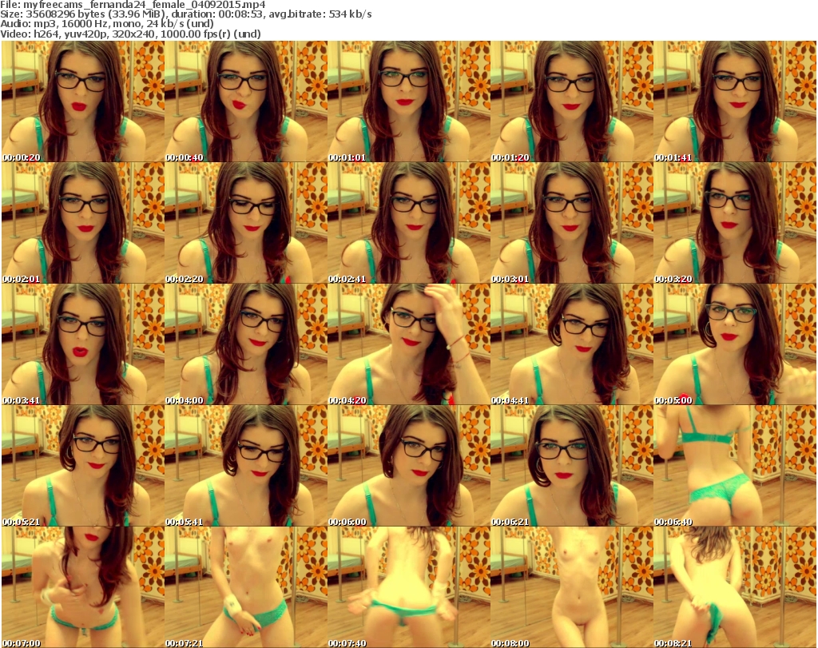Choose the frame at 00:05:00
The width and height of the screenshot is (818, 648).
pyautogui.click(x=735, y=344)
